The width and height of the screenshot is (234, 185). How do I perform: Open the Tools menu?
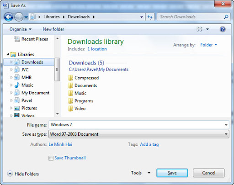[x=136, y=173]
